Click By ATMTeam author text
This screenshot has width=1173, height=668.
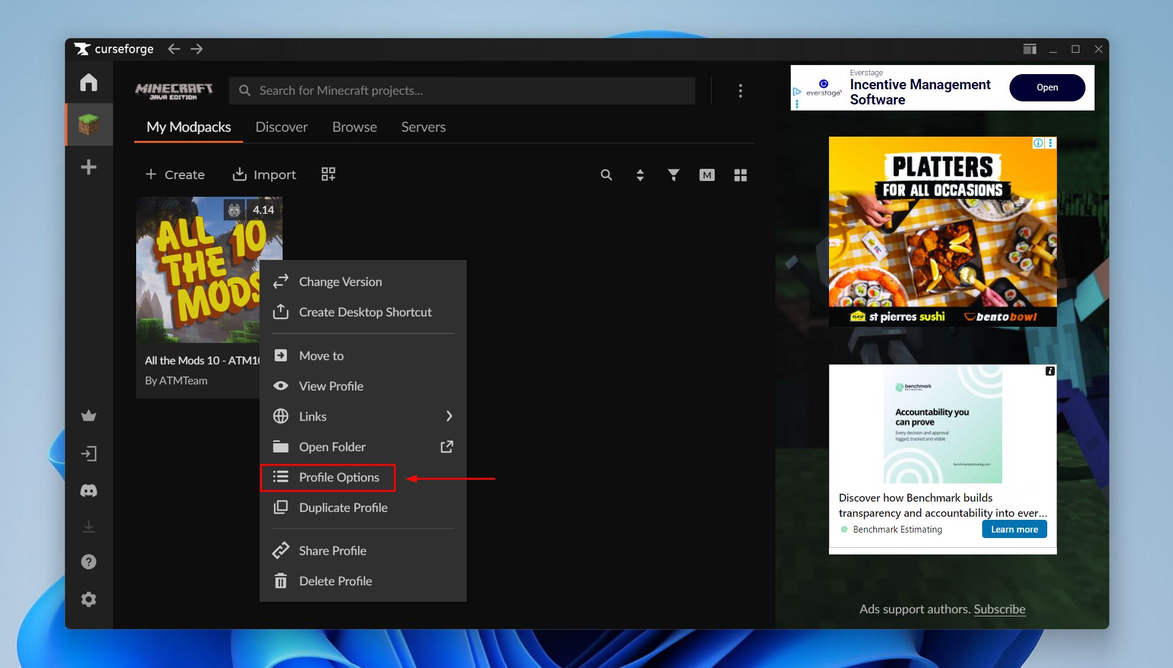pos(176,381)
